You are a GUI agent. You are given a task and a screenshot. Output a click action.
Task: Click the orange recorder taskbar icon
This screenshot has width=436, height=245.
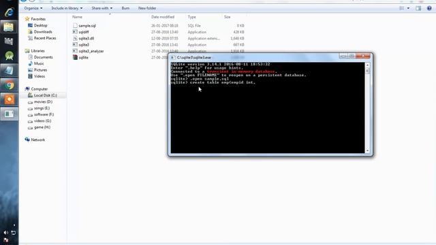(x=9, y=99)
